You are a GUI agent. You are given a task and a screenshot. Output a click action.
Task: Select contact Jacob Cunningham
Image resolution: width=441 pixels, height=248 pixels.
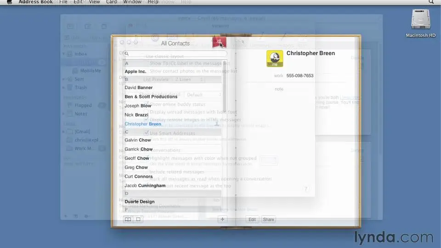[145, 185]
